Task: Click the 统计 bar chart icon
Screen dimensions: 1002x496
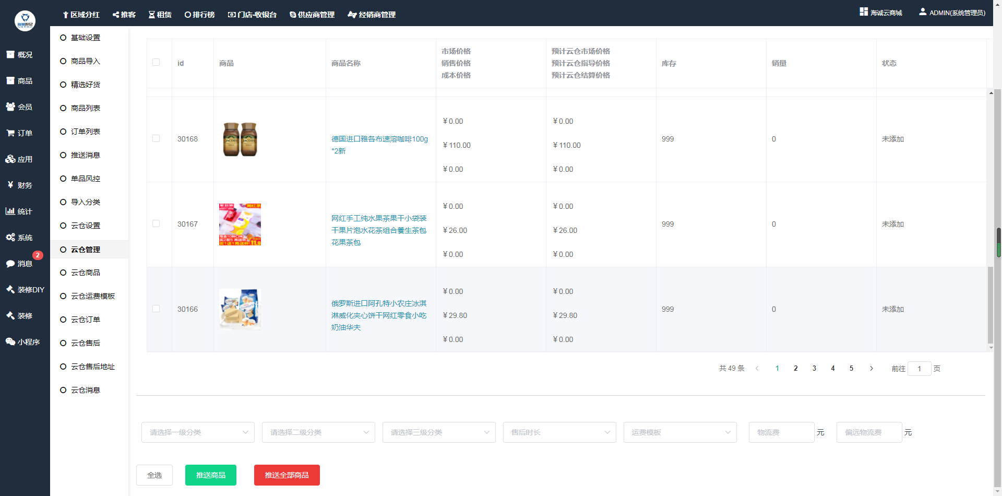Action: coord(10,211)
